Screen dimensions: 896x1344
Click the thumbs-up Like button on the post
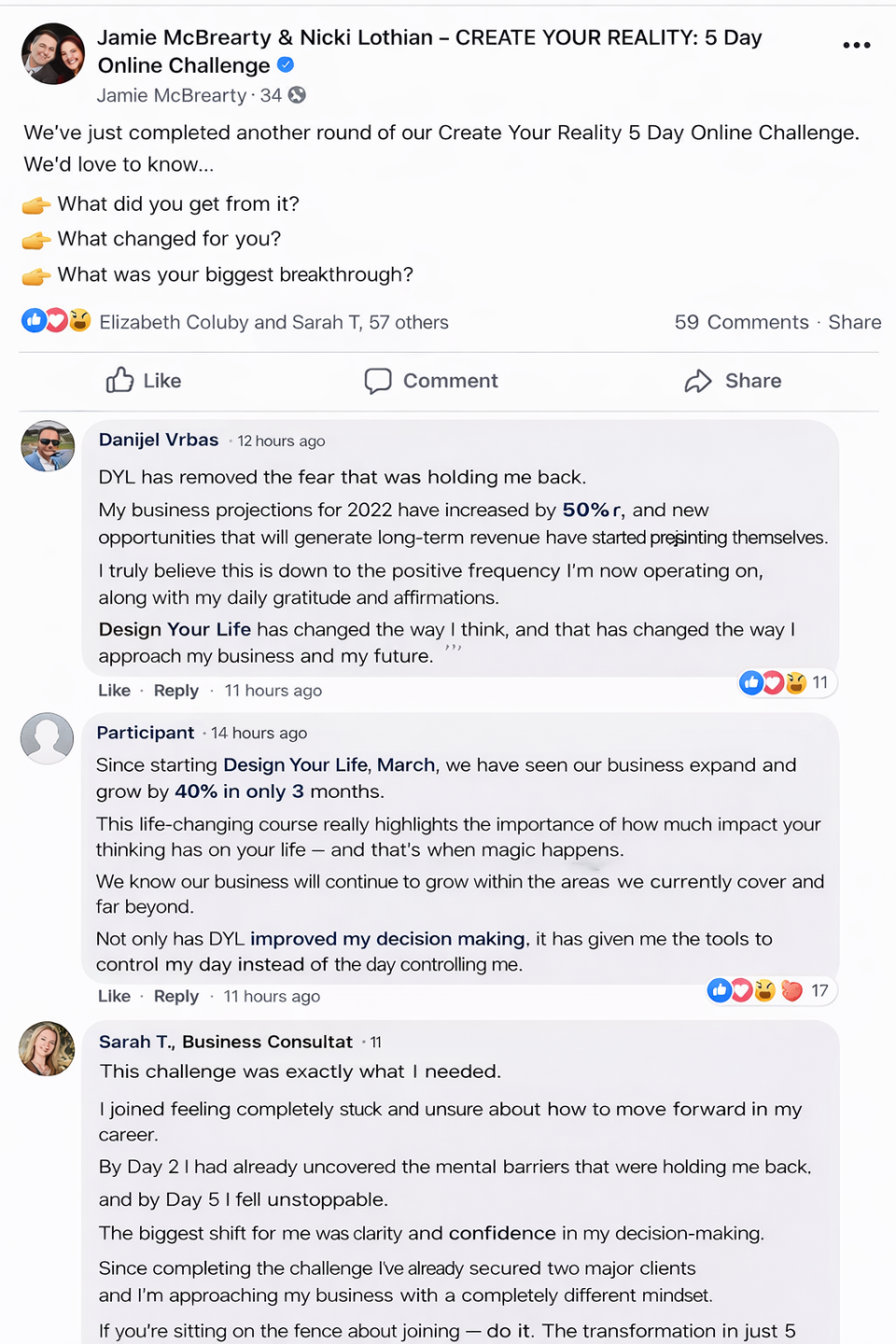(x=144, y=381)
